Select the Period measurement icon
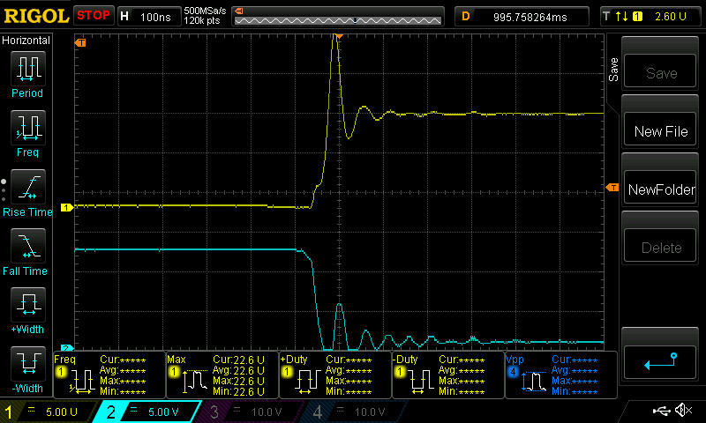 tap(28, 69)
